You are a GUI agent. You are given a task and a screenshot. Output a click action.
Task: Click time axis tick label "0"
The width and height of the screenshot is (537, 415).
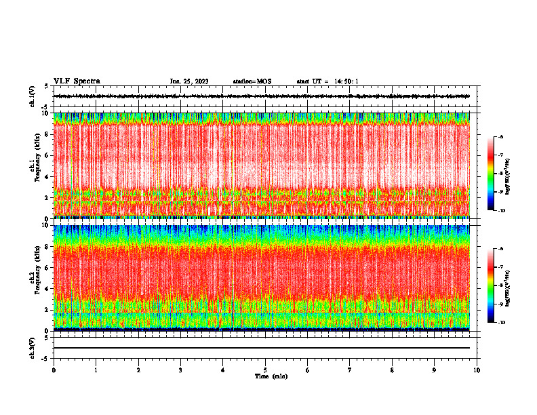click(x=54, y=370)
